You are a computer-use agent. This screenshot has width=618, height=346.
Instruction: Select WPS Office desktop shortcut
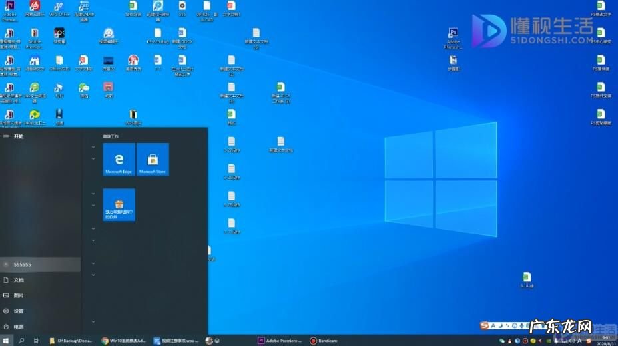coord(59,9)
